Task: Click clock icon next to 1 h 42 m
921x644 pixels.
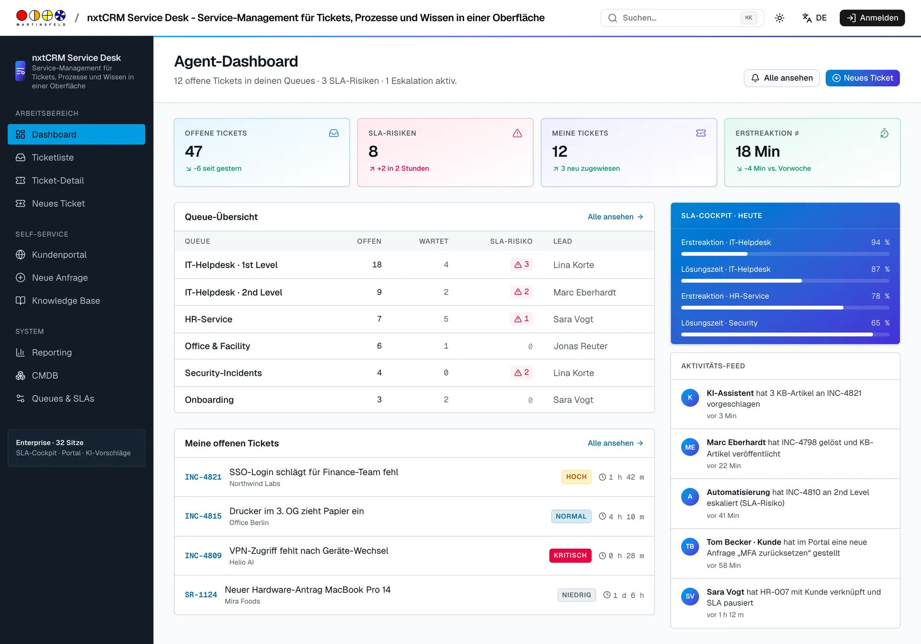Action: [x=602, y=477]
